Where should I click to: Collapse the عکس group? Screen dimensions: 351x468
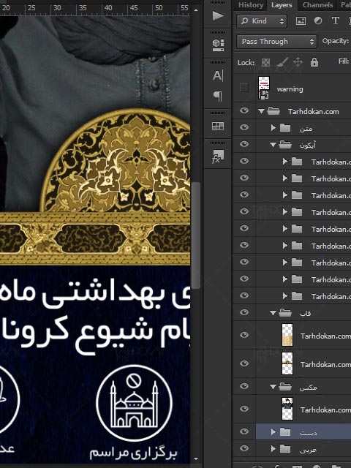pyautogui.click(x=273, y=387)
